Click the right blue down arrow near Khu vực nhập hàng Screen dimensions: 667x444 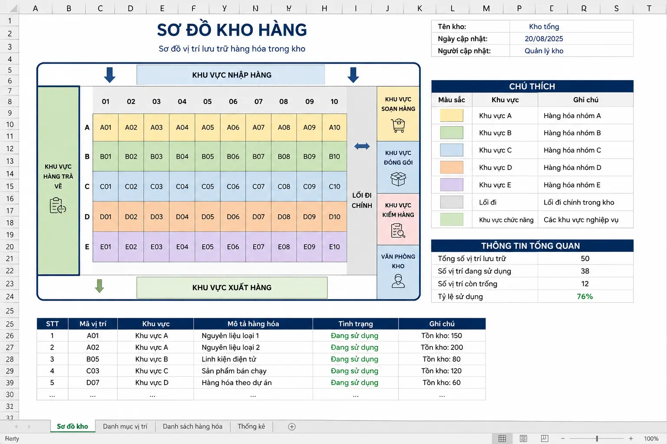pyautogui.click(x=353, y=75)
